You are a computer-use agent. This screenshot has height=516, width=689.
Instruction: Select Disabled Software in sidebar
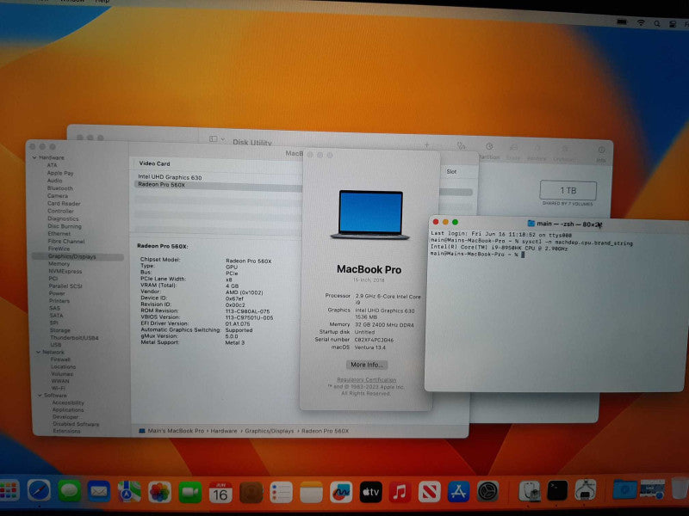76,424
